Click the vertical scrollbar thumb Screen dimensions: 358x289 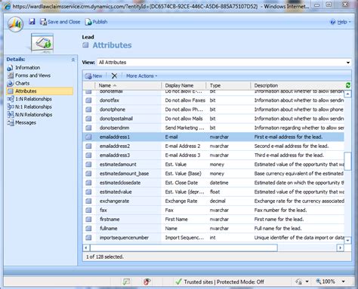pyautogui.click(x=347, y=161)
